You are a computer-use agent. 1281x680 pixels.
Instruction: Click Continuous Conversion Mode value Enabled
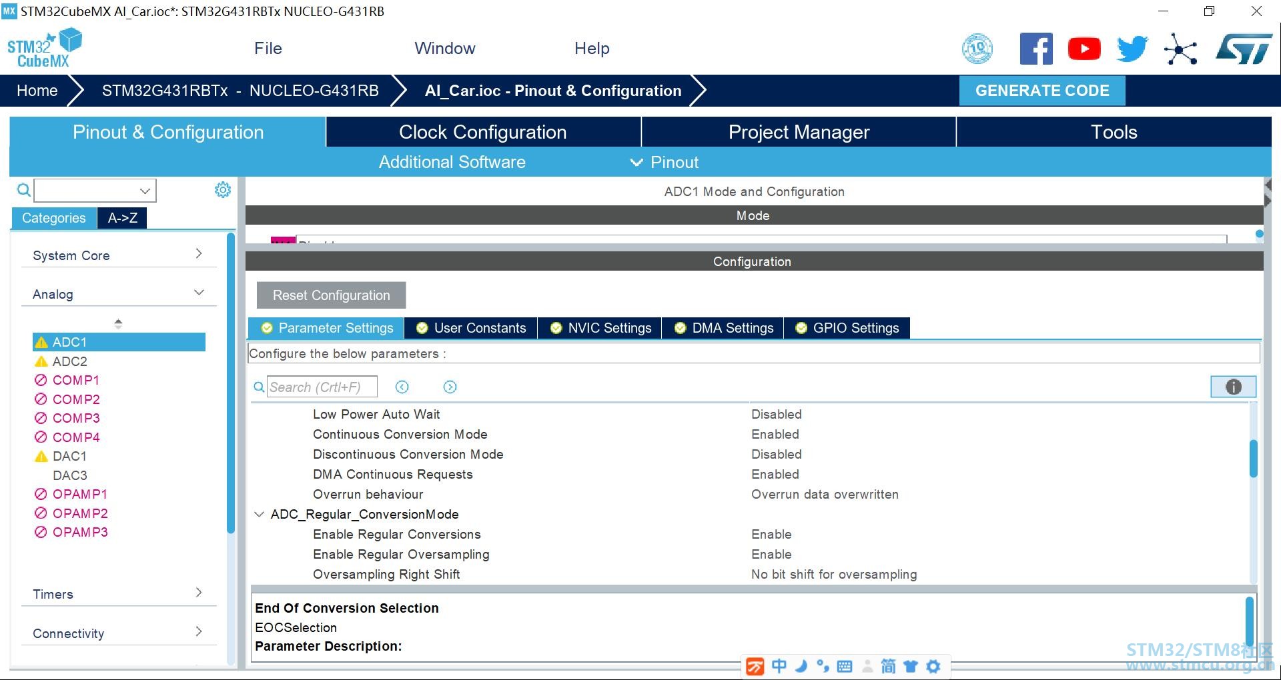coord(775,434)
